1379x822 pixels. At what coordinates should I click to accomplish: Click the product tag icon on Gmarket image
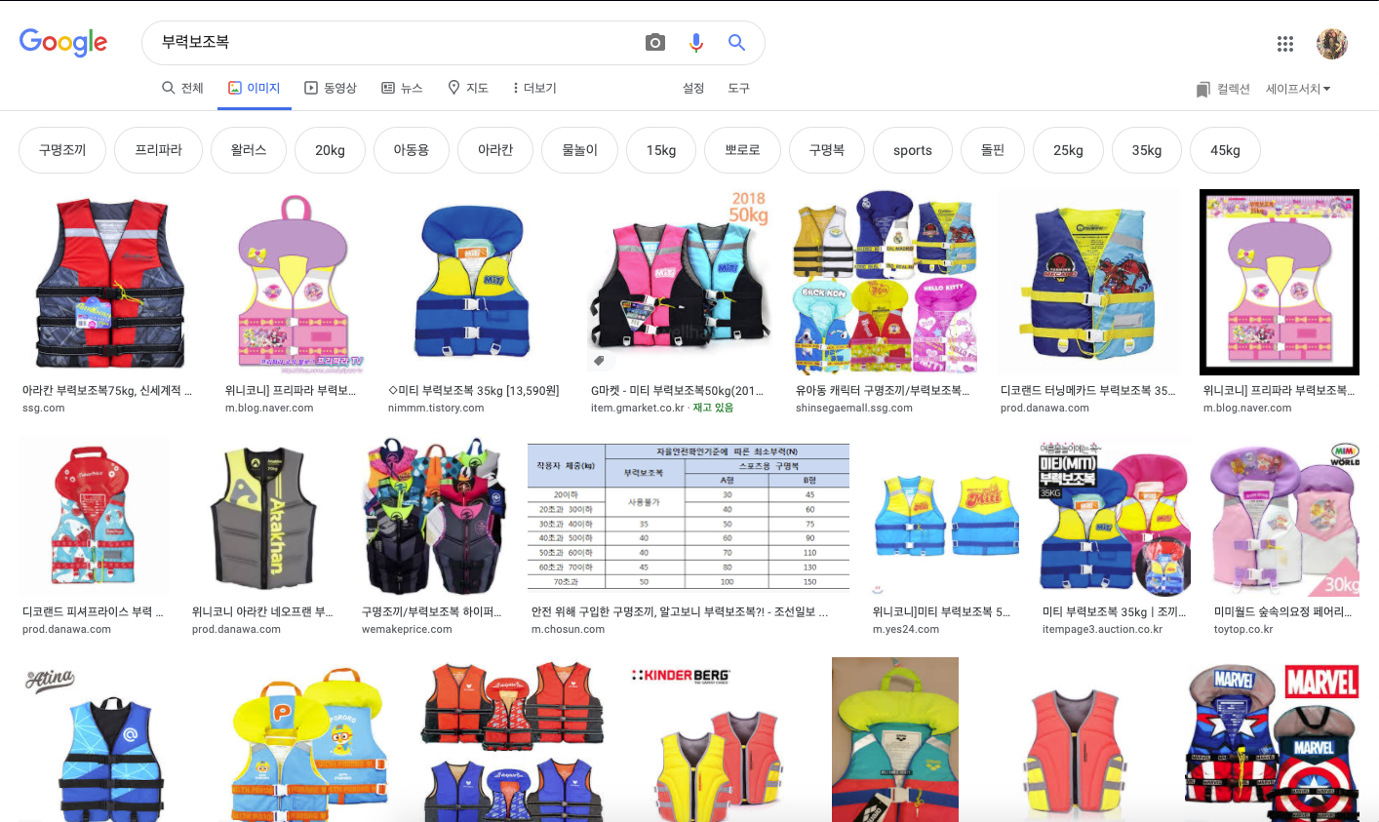click(x=598, y=361)
